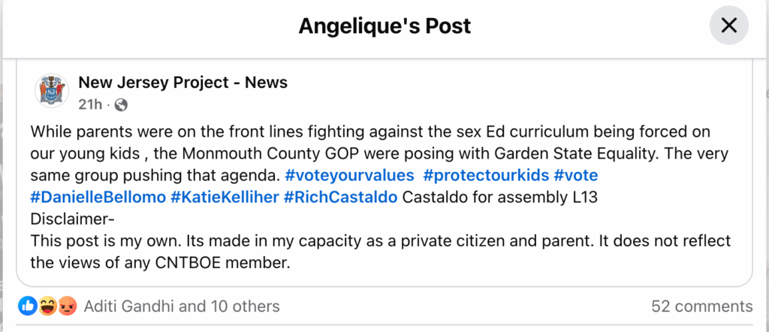Open the #vote hashtag
Viewport: 769px width, 332px height.
[x=576, y=175]
